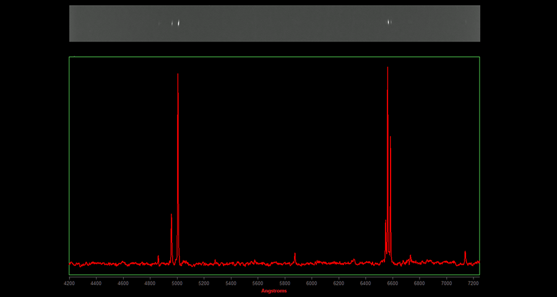Click the secondary peak right of 6563 line

tap(391, 137)
